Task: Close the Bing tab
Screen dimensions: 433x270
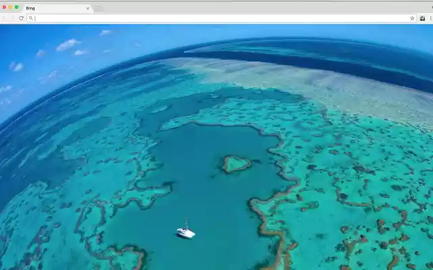Action: (x=88, y=8)
